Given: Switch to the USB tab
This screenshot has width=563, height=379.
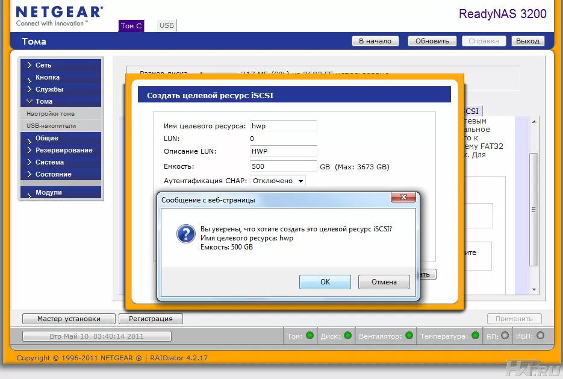Looking at the screenshot, I should tap(166, 25).
